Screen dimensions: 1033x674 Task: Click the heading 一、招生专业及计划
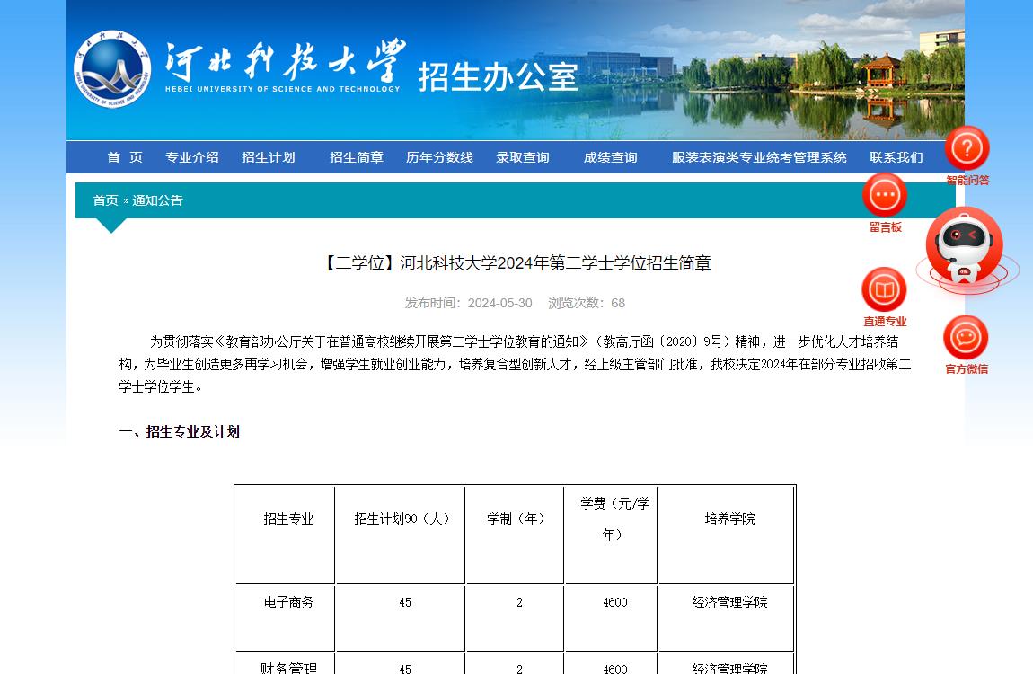(x=179, y=431)
